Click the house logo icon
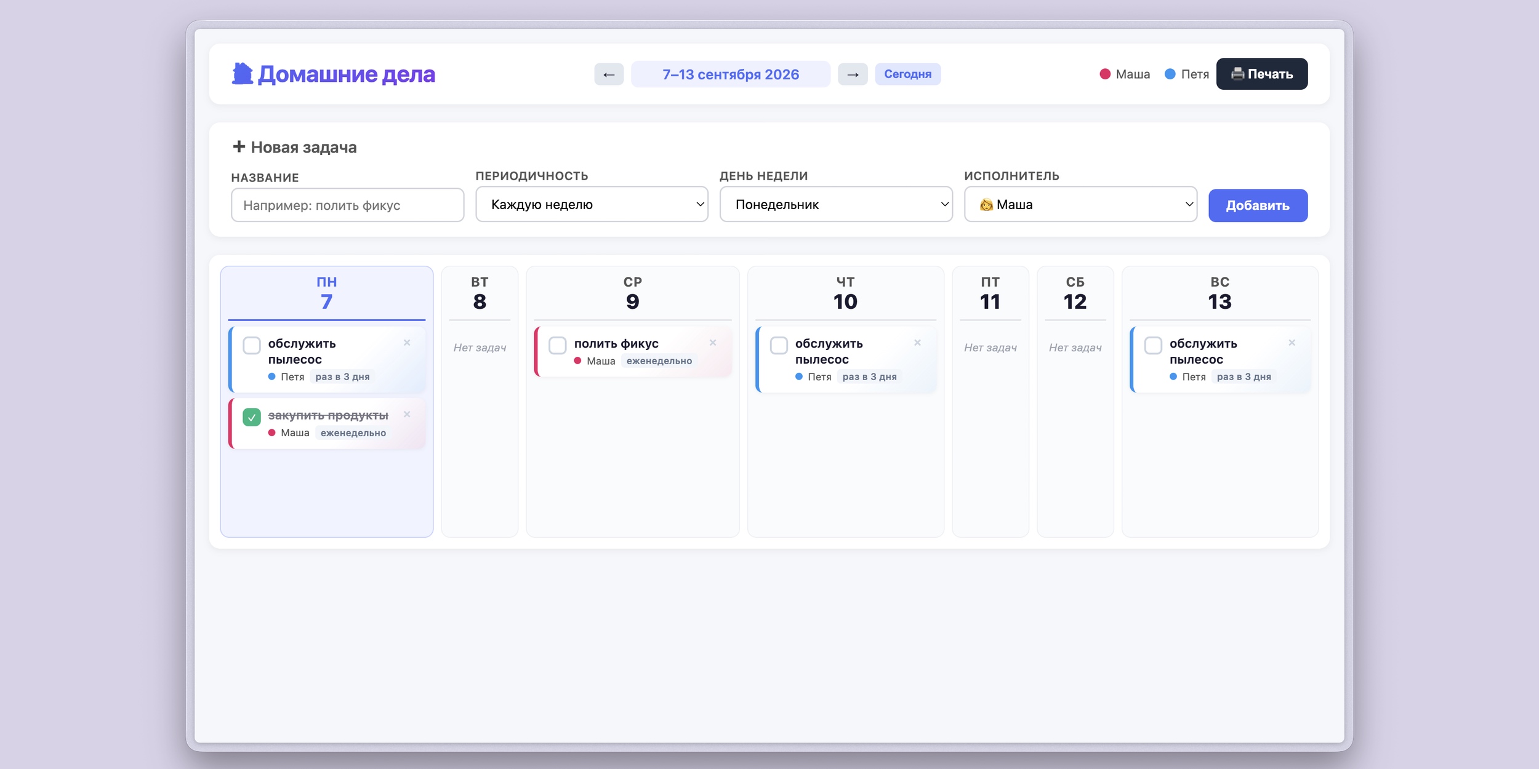Screen dimensions: 1539x769 pyautogui.click(x=243, y=74)
